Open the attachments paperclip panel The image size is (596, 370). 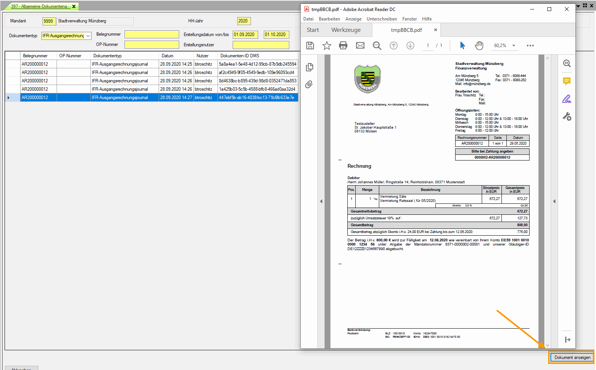point(309,84)
